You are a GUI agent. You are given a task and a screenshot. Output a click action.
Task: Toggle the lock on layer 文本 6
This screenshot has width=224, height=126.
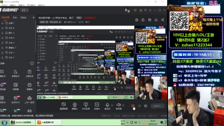[3, 38]
